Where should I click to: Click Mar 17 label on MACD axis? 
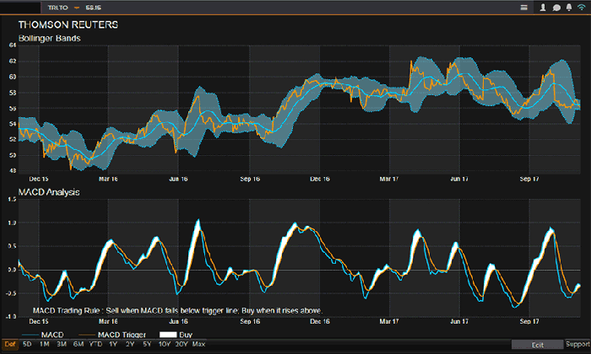coord(389,321)
